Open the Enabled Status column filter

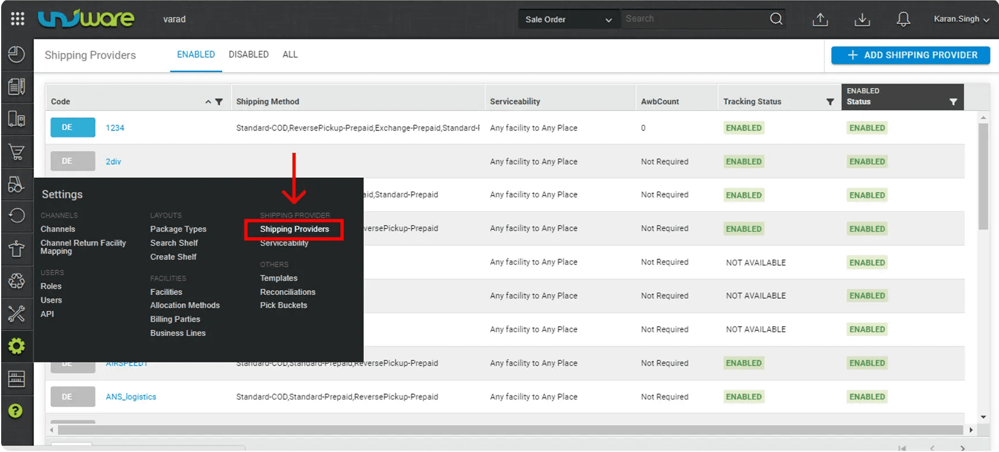[953, 102]
